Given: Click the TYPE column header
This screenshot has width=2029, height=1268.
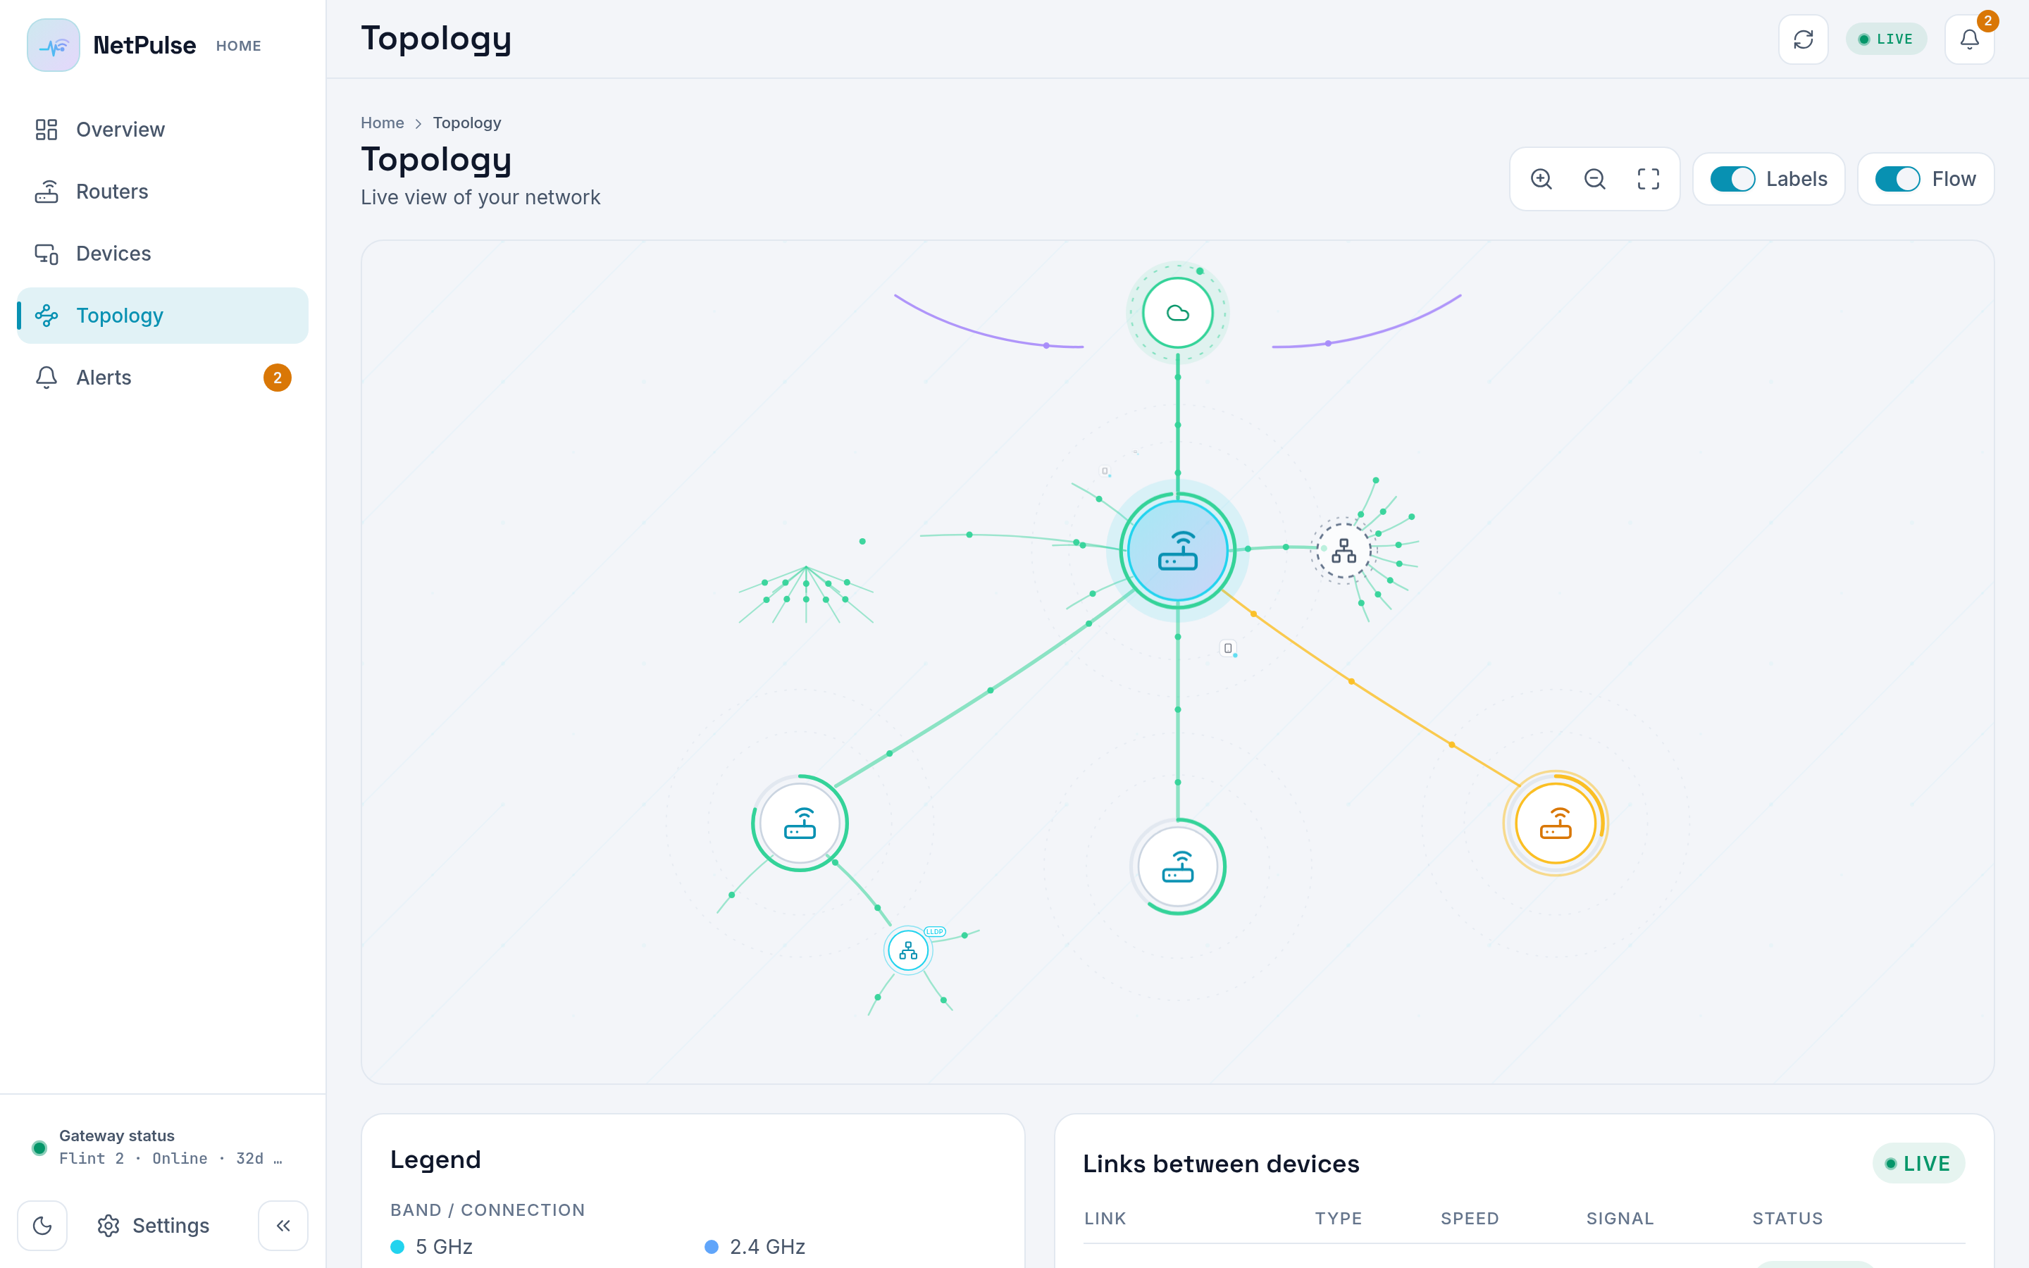Looking at the screenshot, I should coord(1338,1219).
